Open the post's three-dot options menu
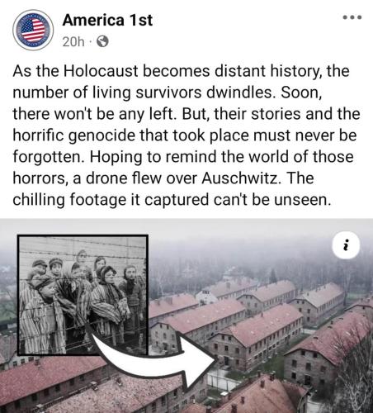Screen dimensions: 373x413 [352, 17]
